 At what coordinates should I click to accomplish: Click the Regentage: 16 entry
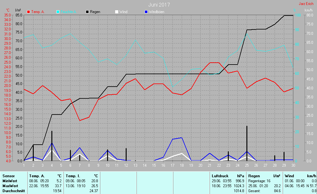click(x=259, y=181)
